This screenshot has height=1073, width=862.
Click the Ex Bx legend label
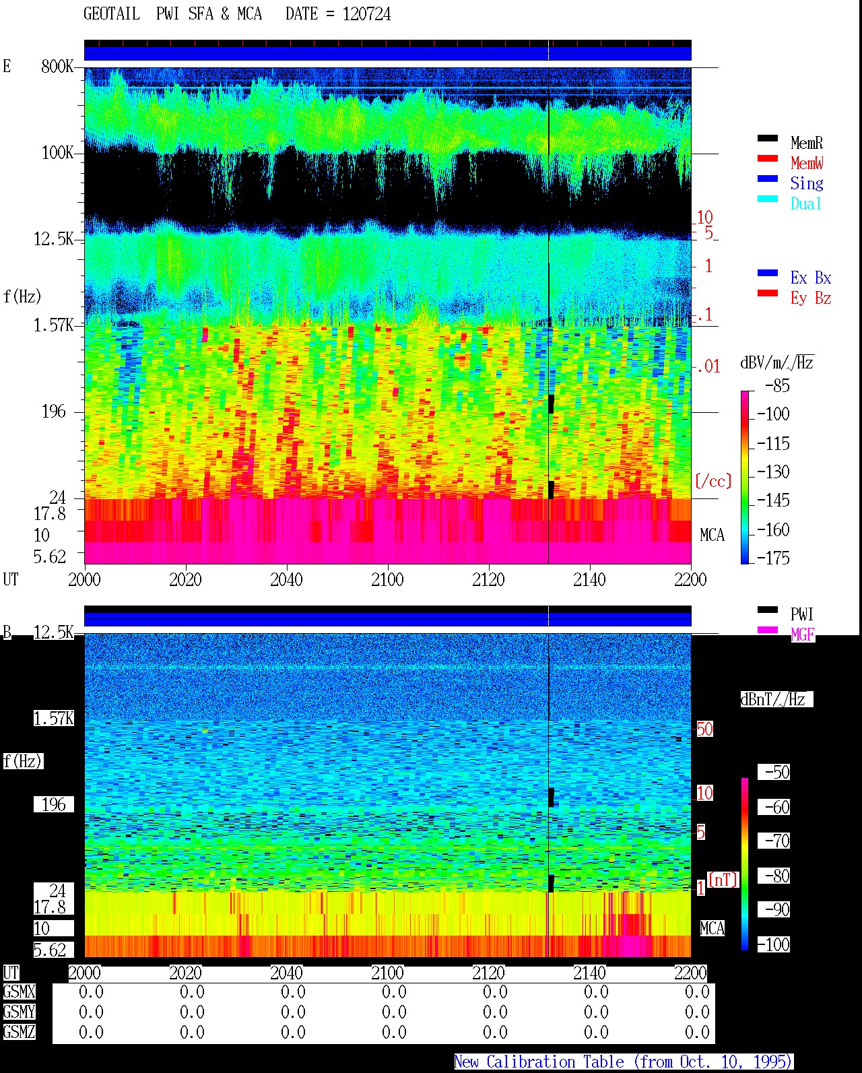tap(811, 278)
